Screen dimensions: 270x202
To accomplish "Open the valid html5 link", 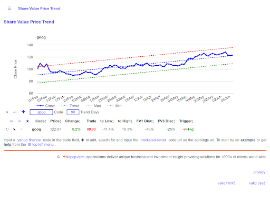I will [x=226, y=183].
